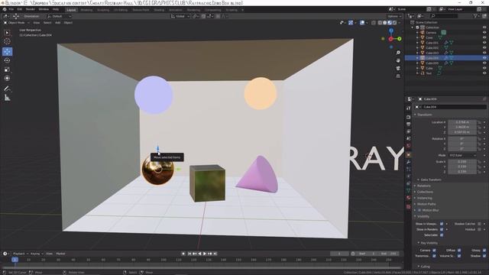Open the Material properties tab icon
The width and height of the screenshot is (489, 275).
(409, 198)
